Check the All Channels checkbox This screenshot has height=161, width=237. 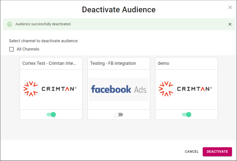click(12, 49)
